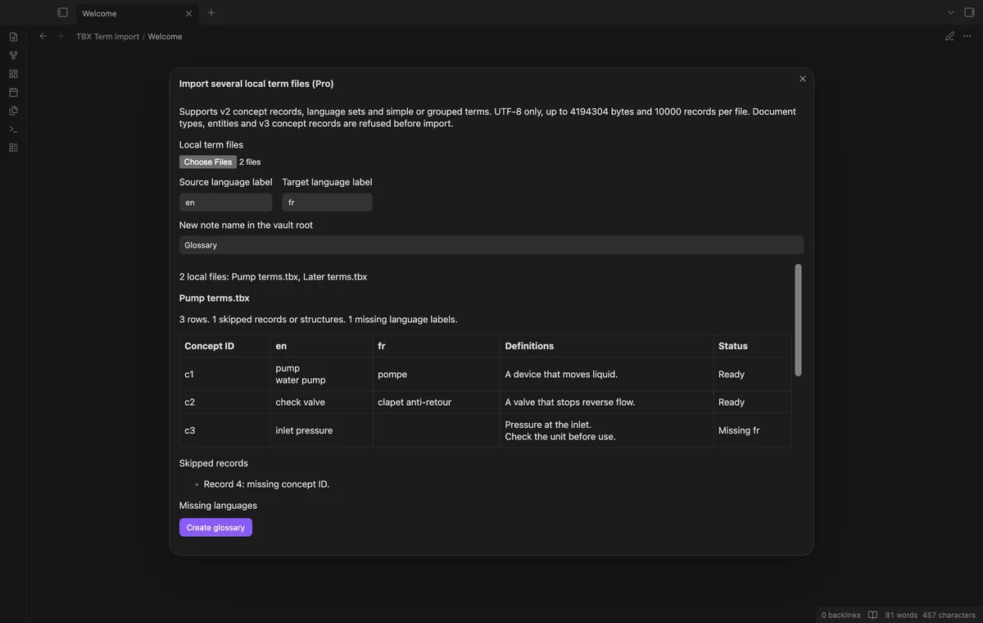This screenshot has height=623, width=983.
Task: Click the reading view book icon in status bar
Action: [872, 615]
